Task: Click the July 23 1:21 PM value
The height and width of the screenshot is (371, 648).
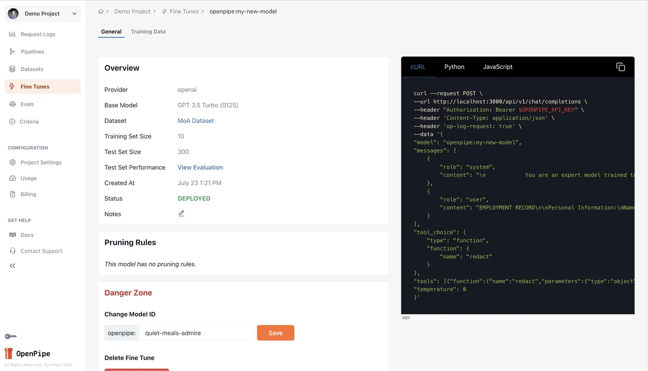Action: pos(199,183)
